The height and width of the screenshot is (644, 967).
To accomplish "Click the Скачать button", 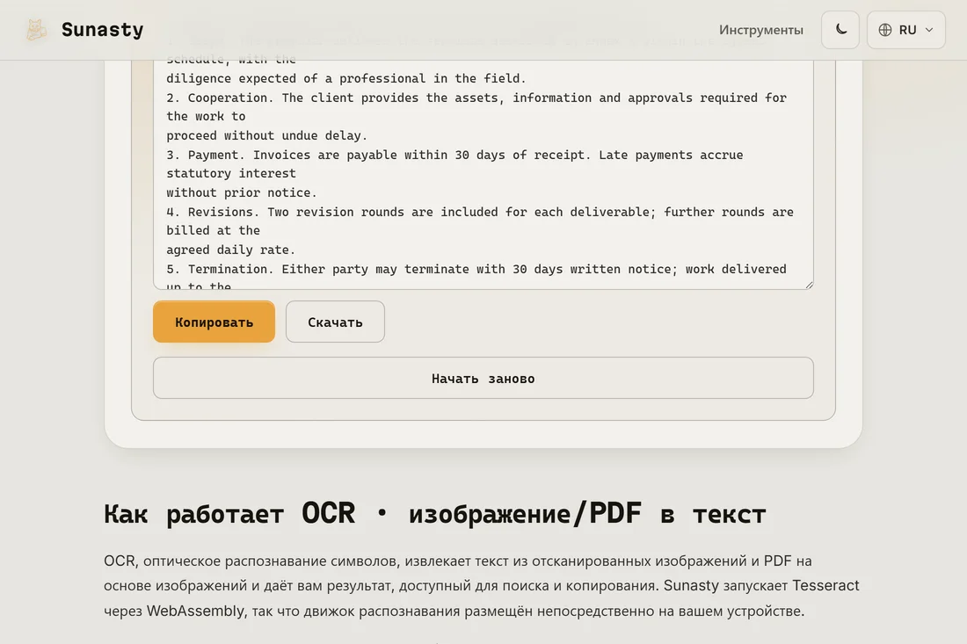I will point(335,322).
